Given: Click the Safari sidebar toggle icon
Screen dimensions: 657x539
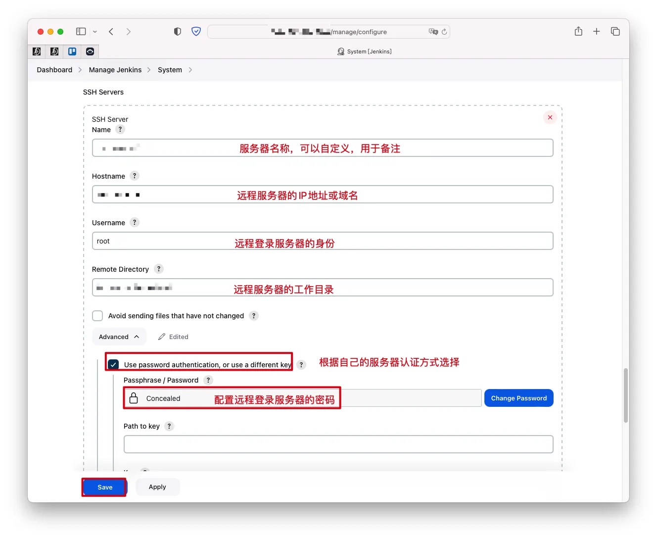Looking at the screenshot, I should [81, 32].
